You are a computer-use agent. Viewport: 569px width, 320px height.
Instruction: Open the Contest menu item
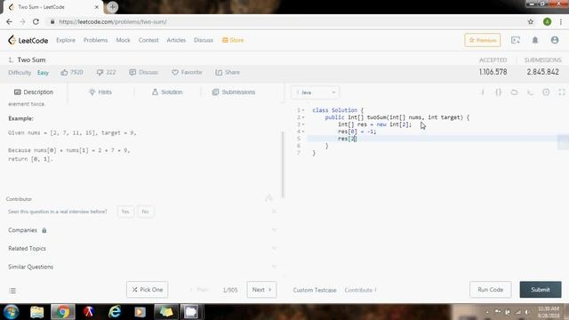[148, 40]
